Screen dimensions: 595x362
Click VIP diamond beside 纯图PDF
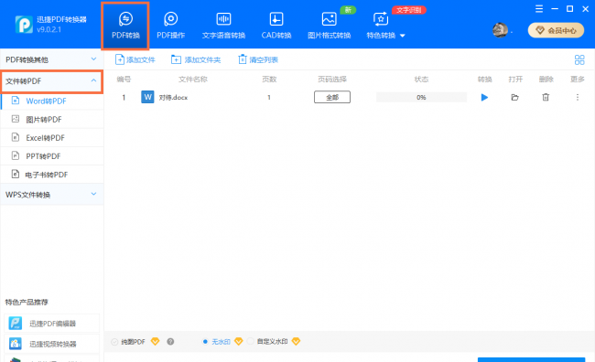(156, 342)
